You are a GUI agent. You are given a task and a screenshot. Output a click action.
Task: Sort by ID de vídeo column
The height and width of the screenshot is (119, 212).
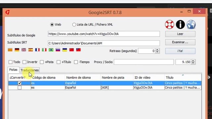[149, 78]
